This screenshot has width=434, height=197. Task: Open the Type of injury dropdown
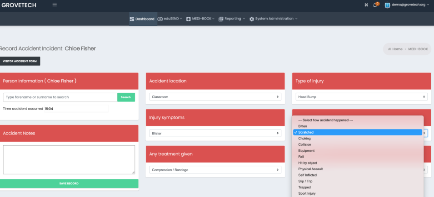[x=361, y=97]
